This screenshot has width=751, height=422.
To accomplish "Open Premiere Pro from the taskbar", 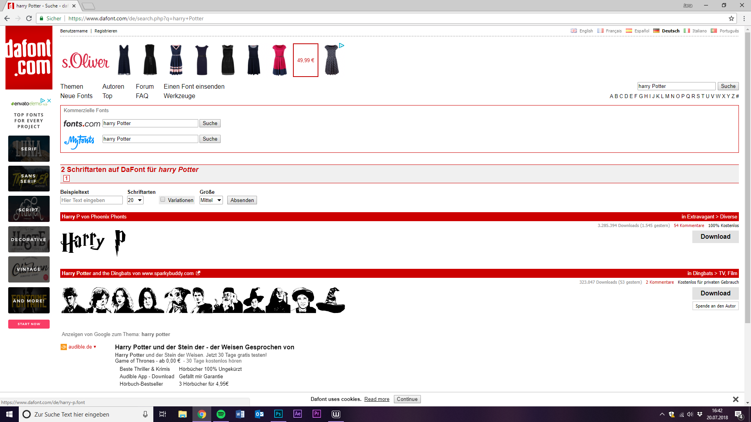I will click(x=317, y=414).
